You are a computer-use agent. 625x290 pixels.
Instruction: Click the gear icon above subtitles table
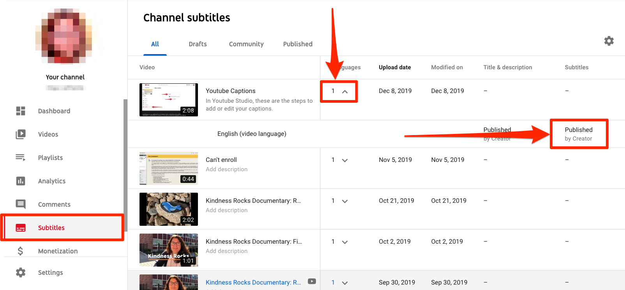609,41
